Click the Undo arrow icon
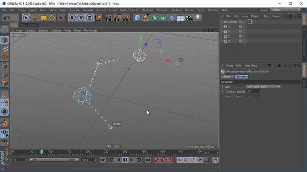This screenshot has height=172, width=307. 7,18
